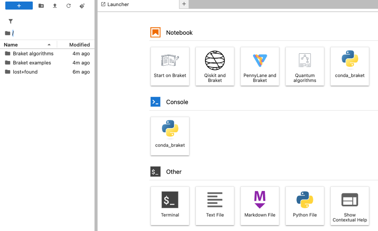
Task: Click the blue New Launcher plus button
Action: 19,6
